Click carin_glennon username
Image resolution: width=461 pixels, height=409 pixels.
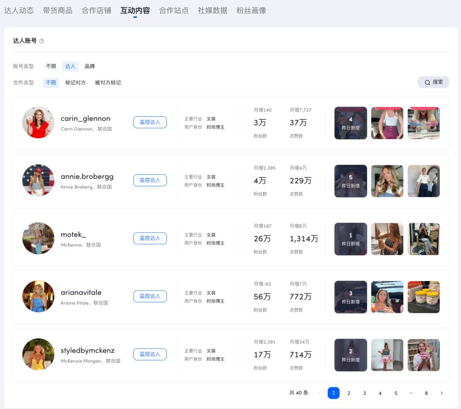[x=85, y=118]
